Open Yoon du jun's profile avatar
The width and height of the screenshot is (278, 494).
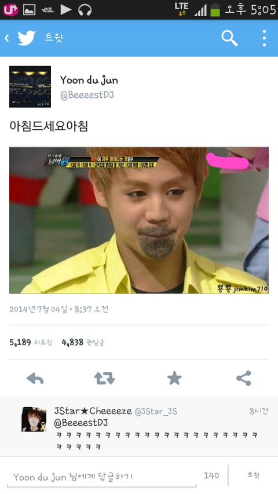tap(30, 87)
